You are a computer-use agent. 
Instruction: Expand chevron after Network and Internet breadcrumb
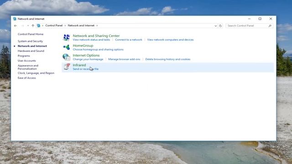tap(97, 26)
